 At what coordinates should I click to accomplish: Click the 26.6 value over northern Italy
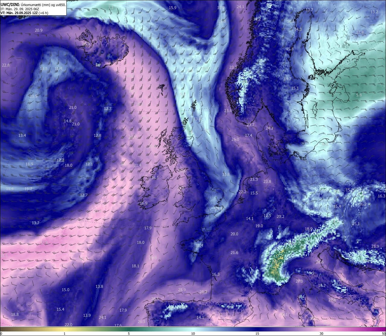tap(320, 262)
